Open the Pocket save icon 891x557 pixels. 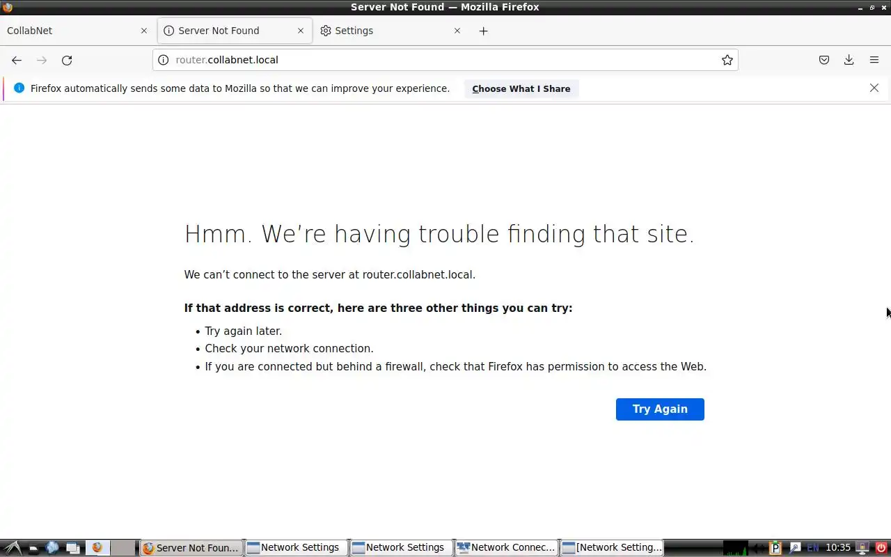[824, 60]
